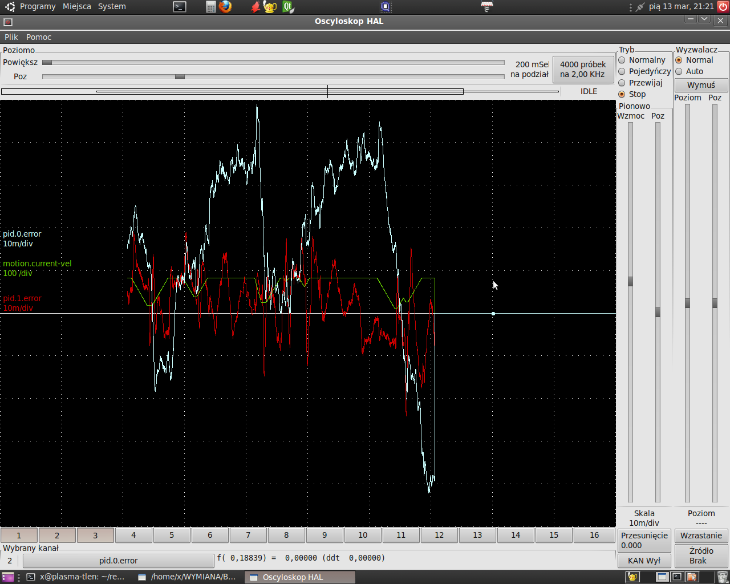This screenshot has width=730, height=584.
Task: Toggle channel 1 button
Action: point(19,535)
